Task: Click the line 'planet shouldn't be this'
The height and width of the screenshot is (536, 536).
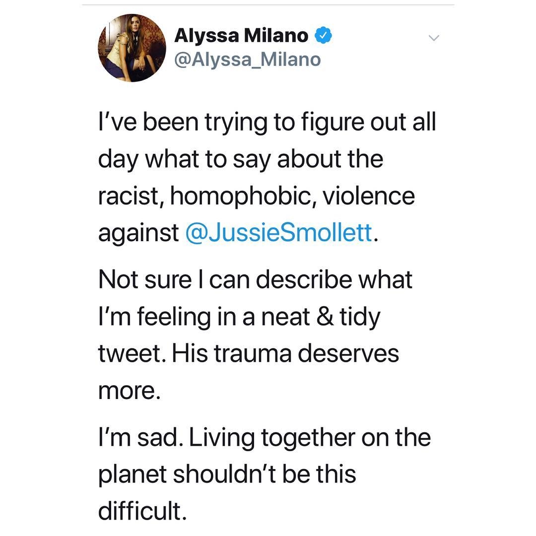Action: 227,474
